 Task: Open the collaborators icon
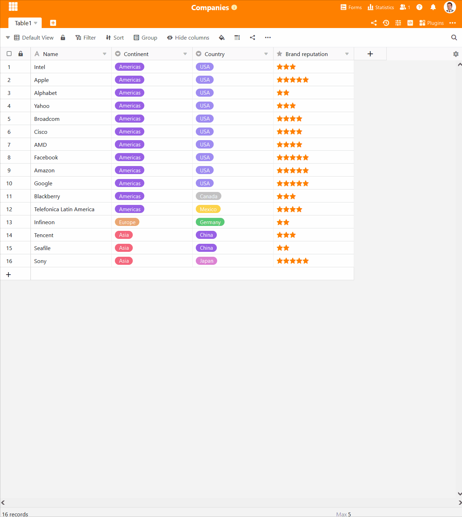pos(405,7)
